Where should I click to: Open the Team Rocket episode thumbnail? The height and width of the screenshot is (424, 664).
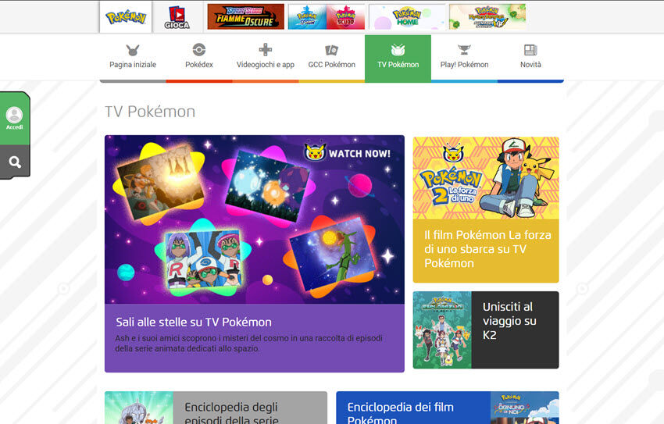[203, 258]
